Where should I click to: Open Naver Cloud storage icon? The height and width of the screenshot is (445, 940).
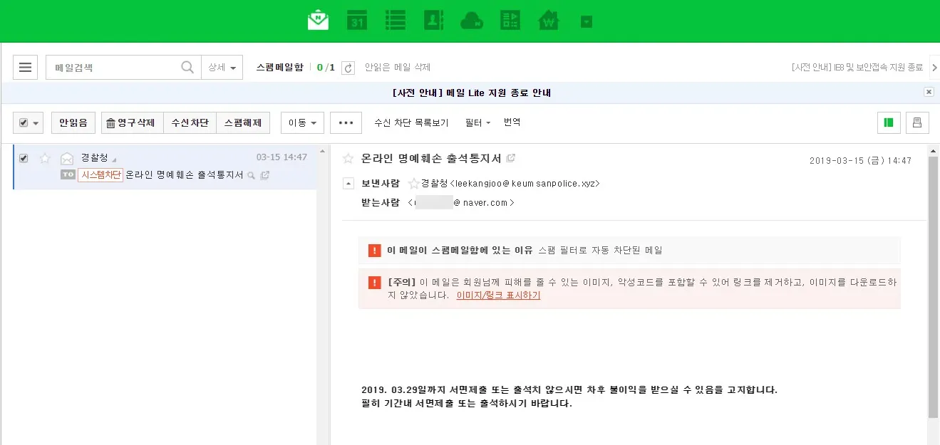pos(471,19)
